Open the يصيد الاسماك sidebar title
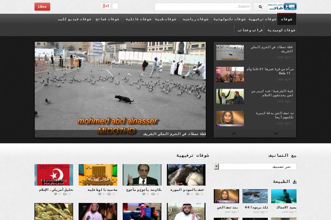 coord(286,207)
